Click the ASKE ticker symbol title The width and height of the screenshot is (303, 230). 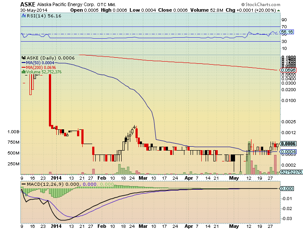click(x=28, y=4)
